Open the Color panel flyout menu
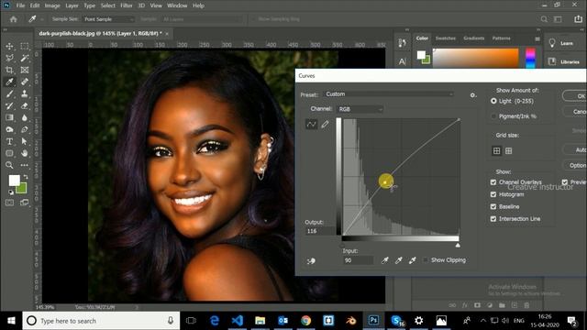Screen dimensions: 587x330 coord(537,38)
